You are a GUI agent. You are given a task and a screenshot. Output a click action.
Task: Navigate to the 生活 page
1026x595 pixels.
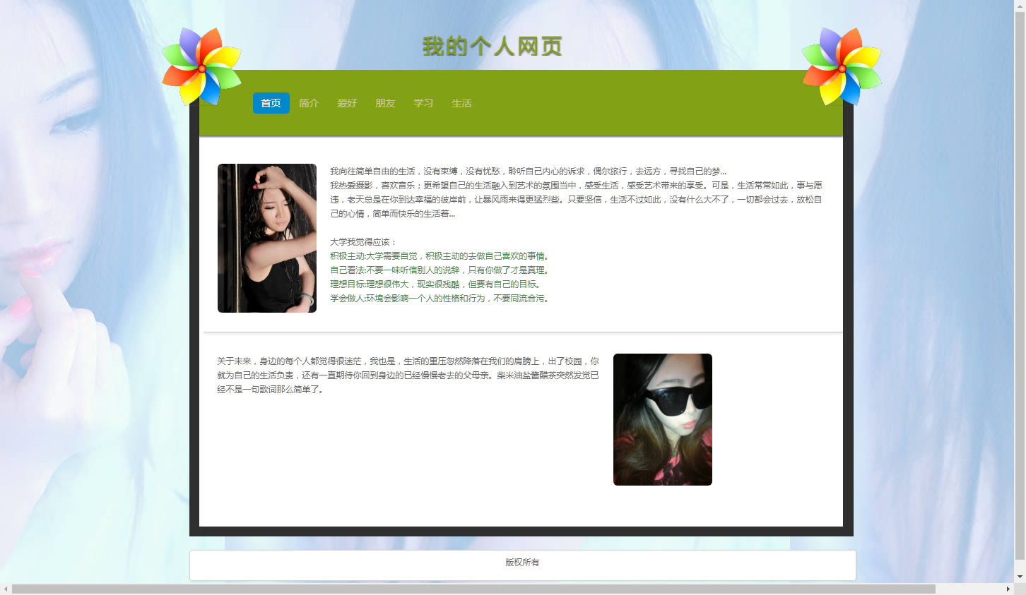(x=461, y=103)
